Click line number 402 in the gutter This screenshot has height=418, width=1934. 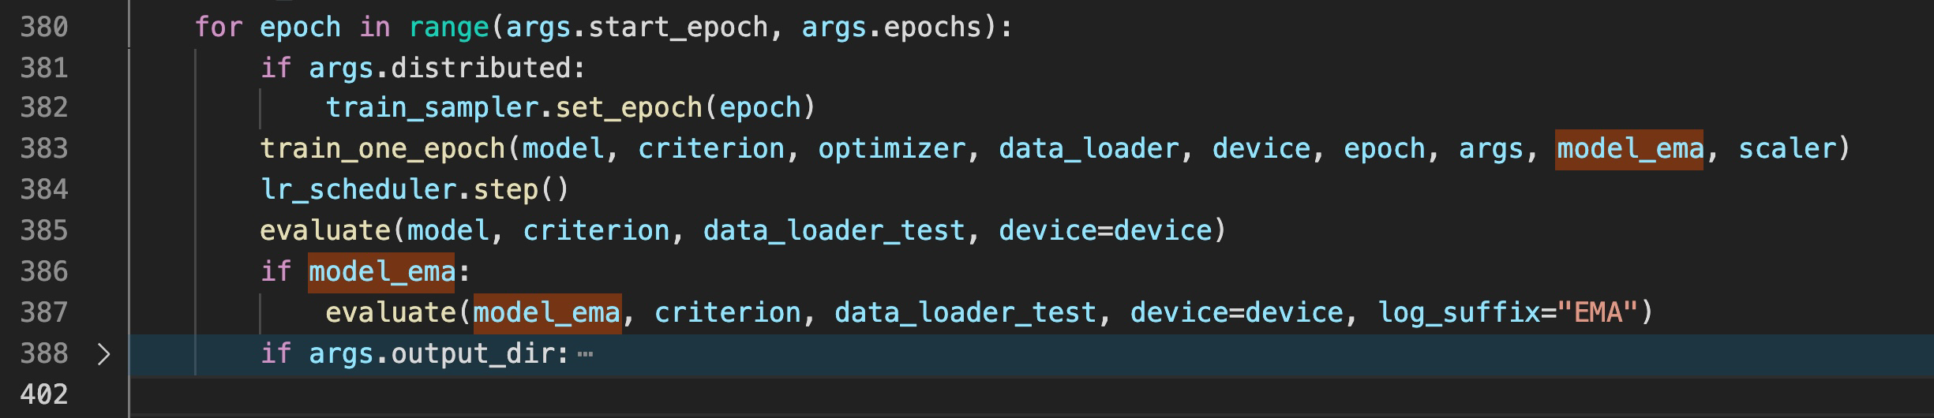click(x=44, y=394)
